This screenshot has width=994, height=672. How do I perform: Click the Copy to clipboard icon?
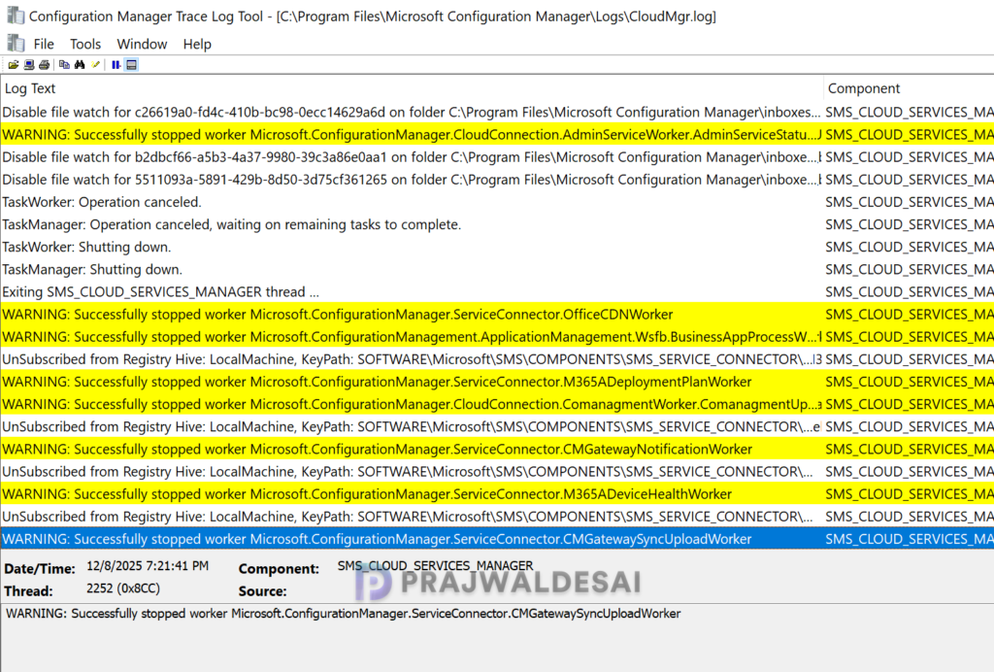(x=64, y=65)
